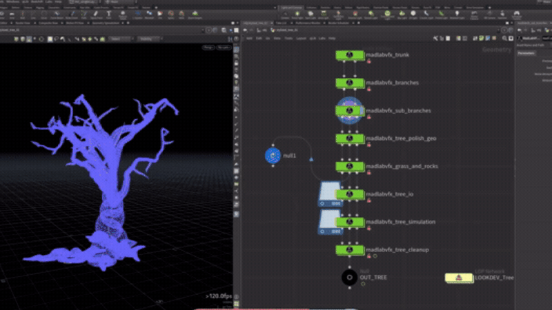Viewport: 552px width, 310px height.
Task: Select the Metaball shelf tool
Action: (x=149, y=15)
